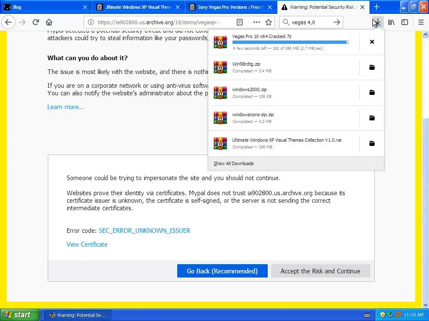Image resolution: width=429 pixels, height=321 pixels.
Task: Click the 11:18 AM taskbar clock
Action: (x=413, y=315)
